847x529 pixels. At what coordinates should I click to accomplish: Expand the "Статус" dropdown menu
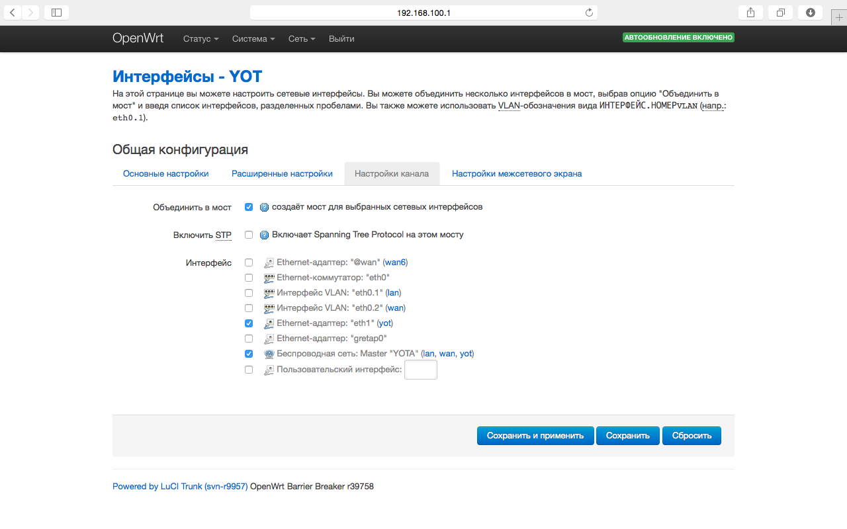(201, 39)
